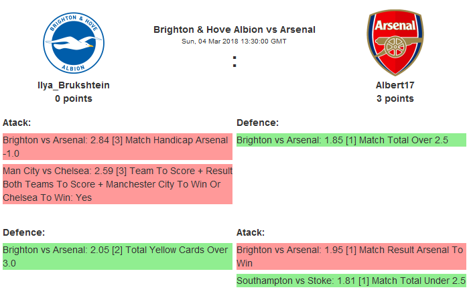Screen dimensions: 469x308
Task: Click the Defence heading above Yellow Cards bet
Action: coord(23,232)
